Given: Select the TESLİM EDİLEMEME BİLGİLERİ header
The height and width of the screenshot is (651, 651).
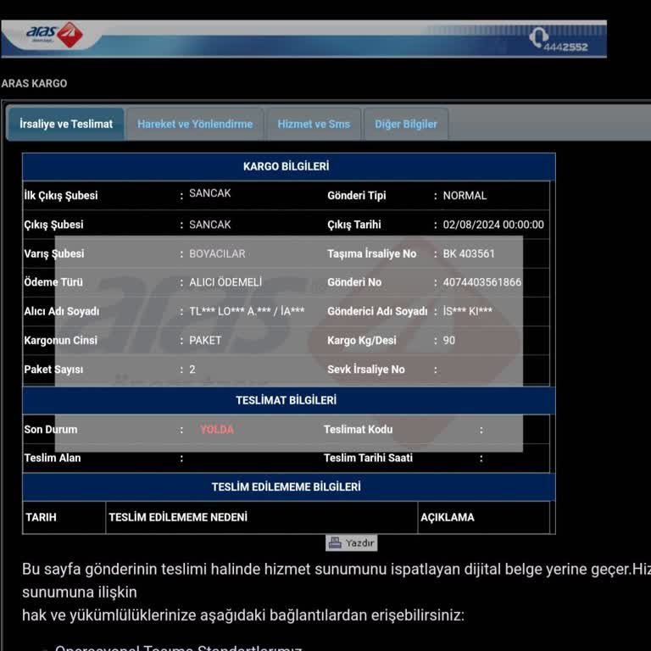Looking at the screenshot, I should tap(288, 487).
